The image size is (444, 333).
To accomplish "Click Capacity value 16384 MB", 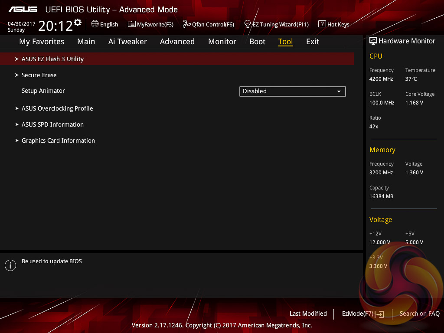I will point(382,196).
